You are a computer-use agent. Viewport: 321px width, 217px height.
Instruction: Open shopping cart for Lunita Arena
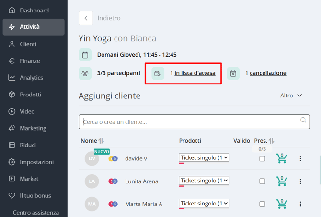[x=282, y=181]
